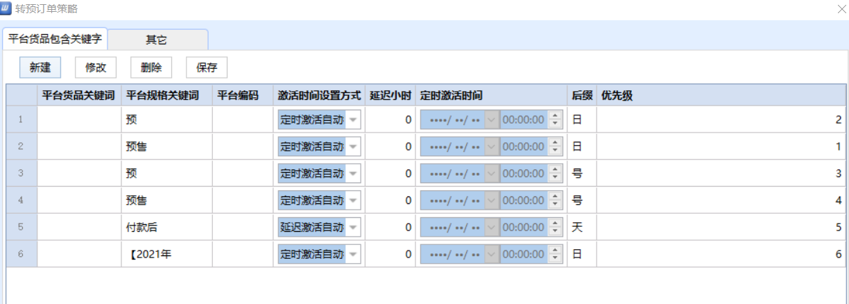Select row 2 by its row number
This screenshot has height=304, width=849.
click(22, 147)
